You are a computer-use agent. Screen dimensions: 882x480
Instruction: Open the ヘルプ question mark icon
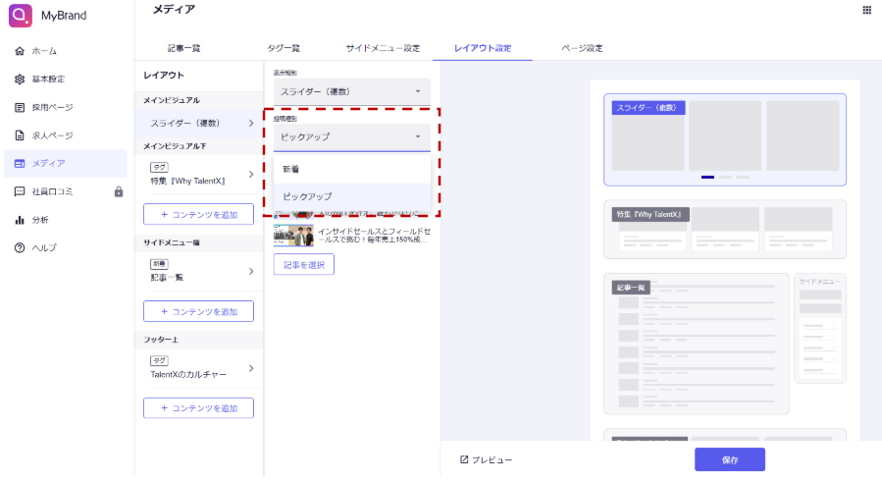point(20,247)
